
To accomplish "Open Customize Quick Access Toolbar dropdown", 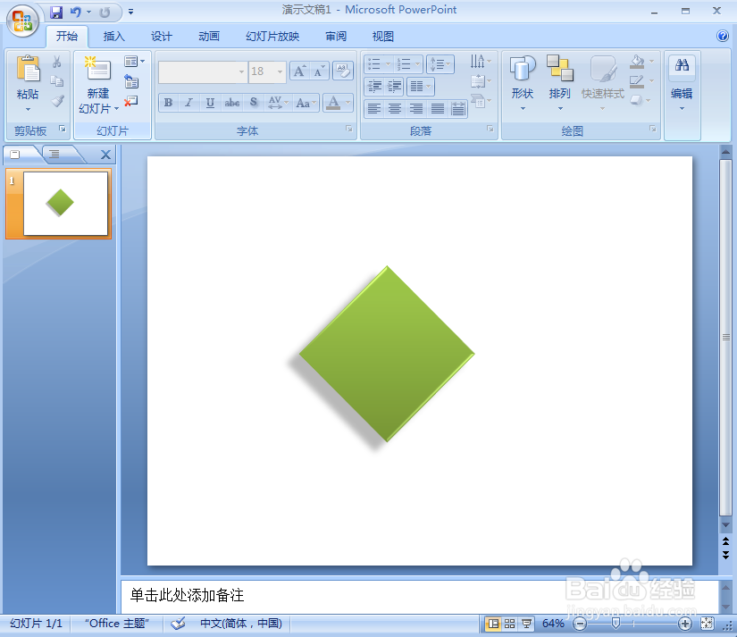I will click(x=130, y=13).
